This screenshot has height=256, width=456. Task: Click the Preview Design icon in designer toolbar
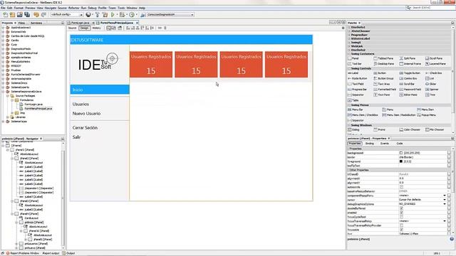[x=120, y=28]
